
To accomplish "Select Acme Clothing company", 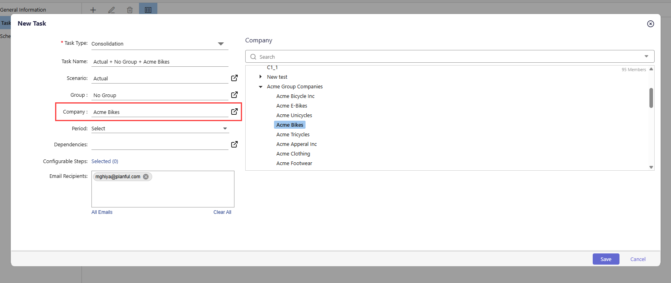I will point(293,154).
